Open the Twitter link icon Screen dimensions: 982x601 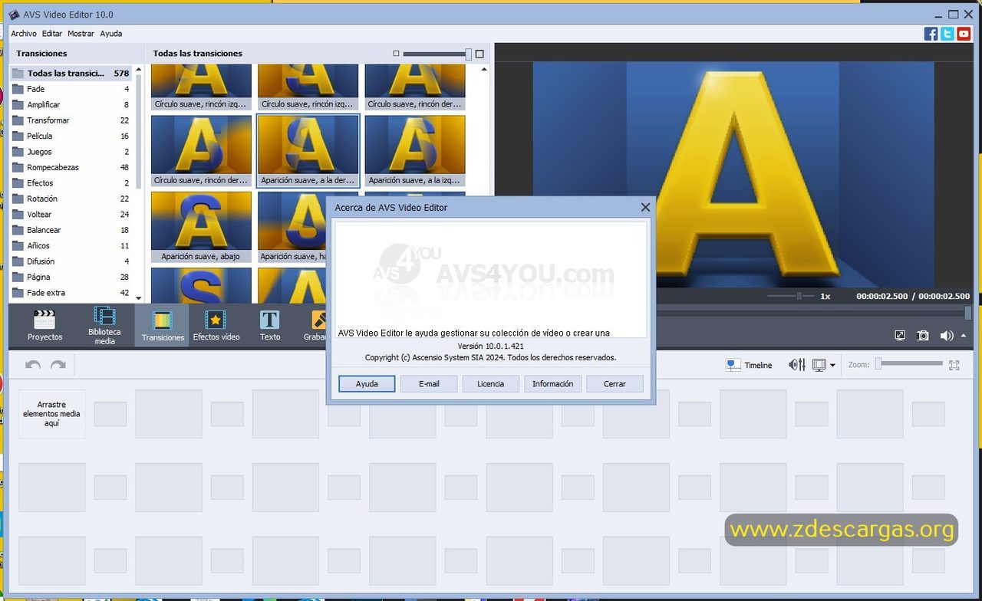click(x=947, y=34)
